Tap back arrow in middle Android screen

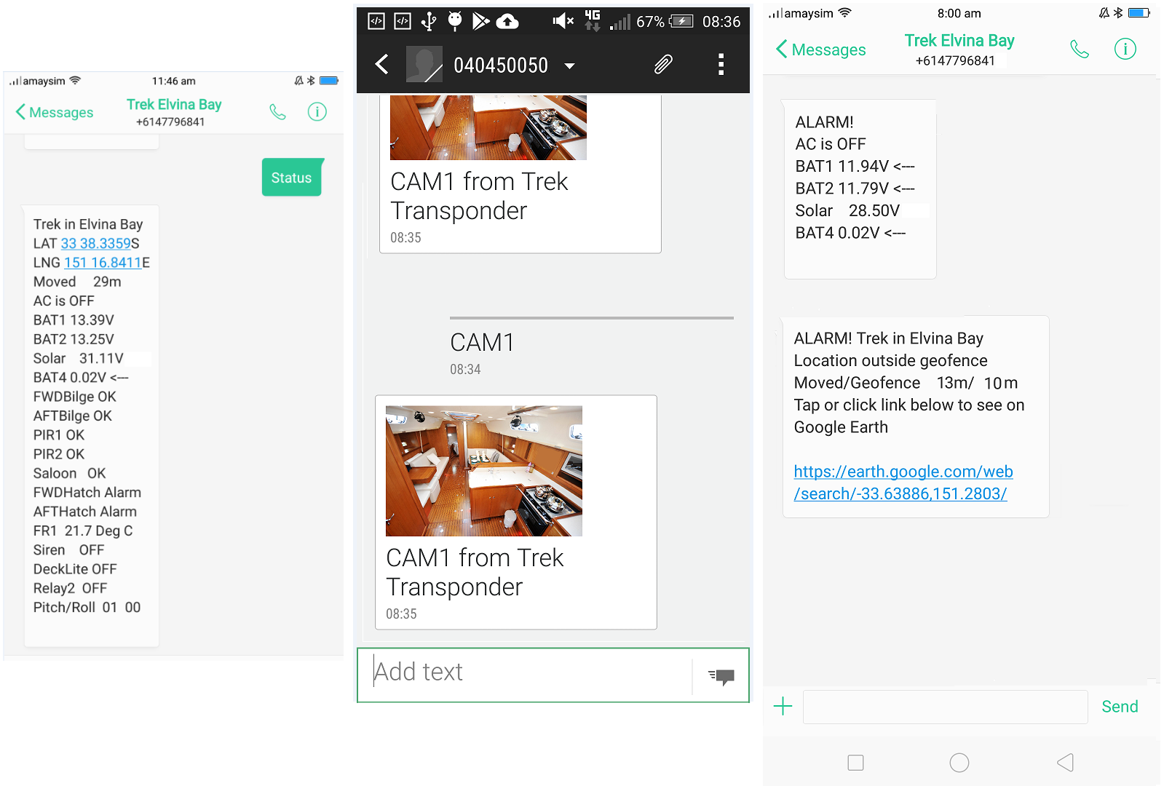[x=381, y=65]
